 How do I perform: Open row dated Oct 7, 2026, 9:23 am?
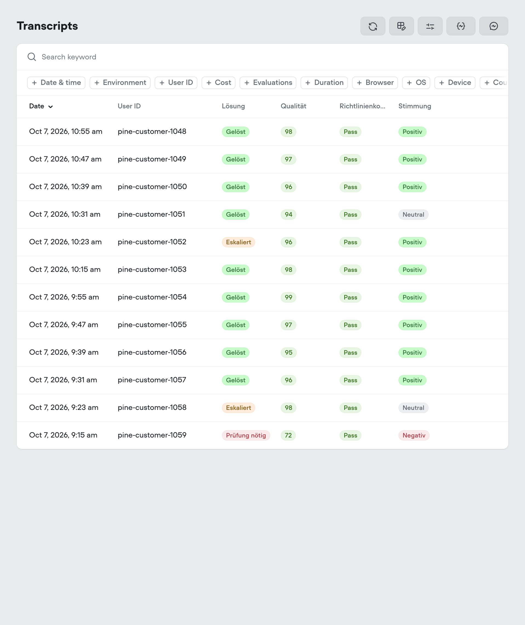click(x=262, y=408)
